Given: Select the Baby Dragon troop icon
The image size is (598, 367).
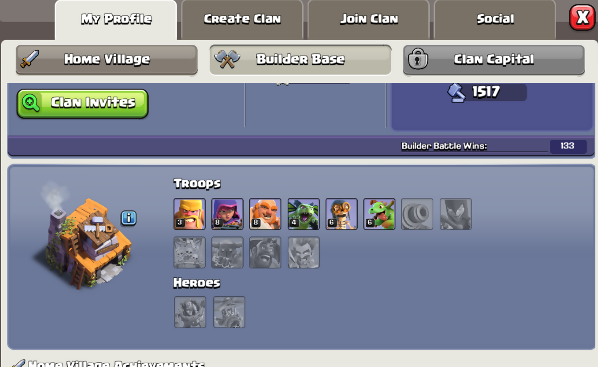Looking at the screenshot, I should point(379,214).
